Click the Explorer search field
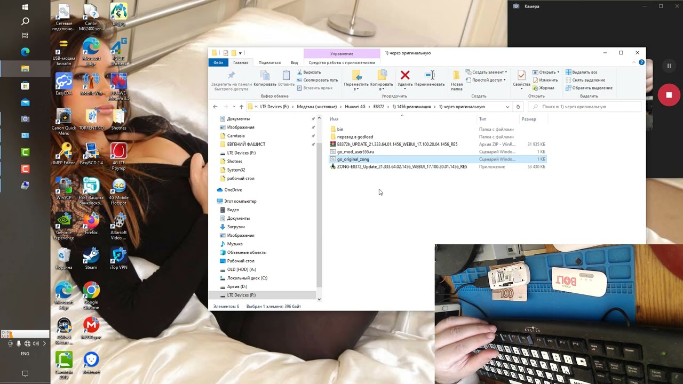 pyautogui.click(x=584, y=107)
